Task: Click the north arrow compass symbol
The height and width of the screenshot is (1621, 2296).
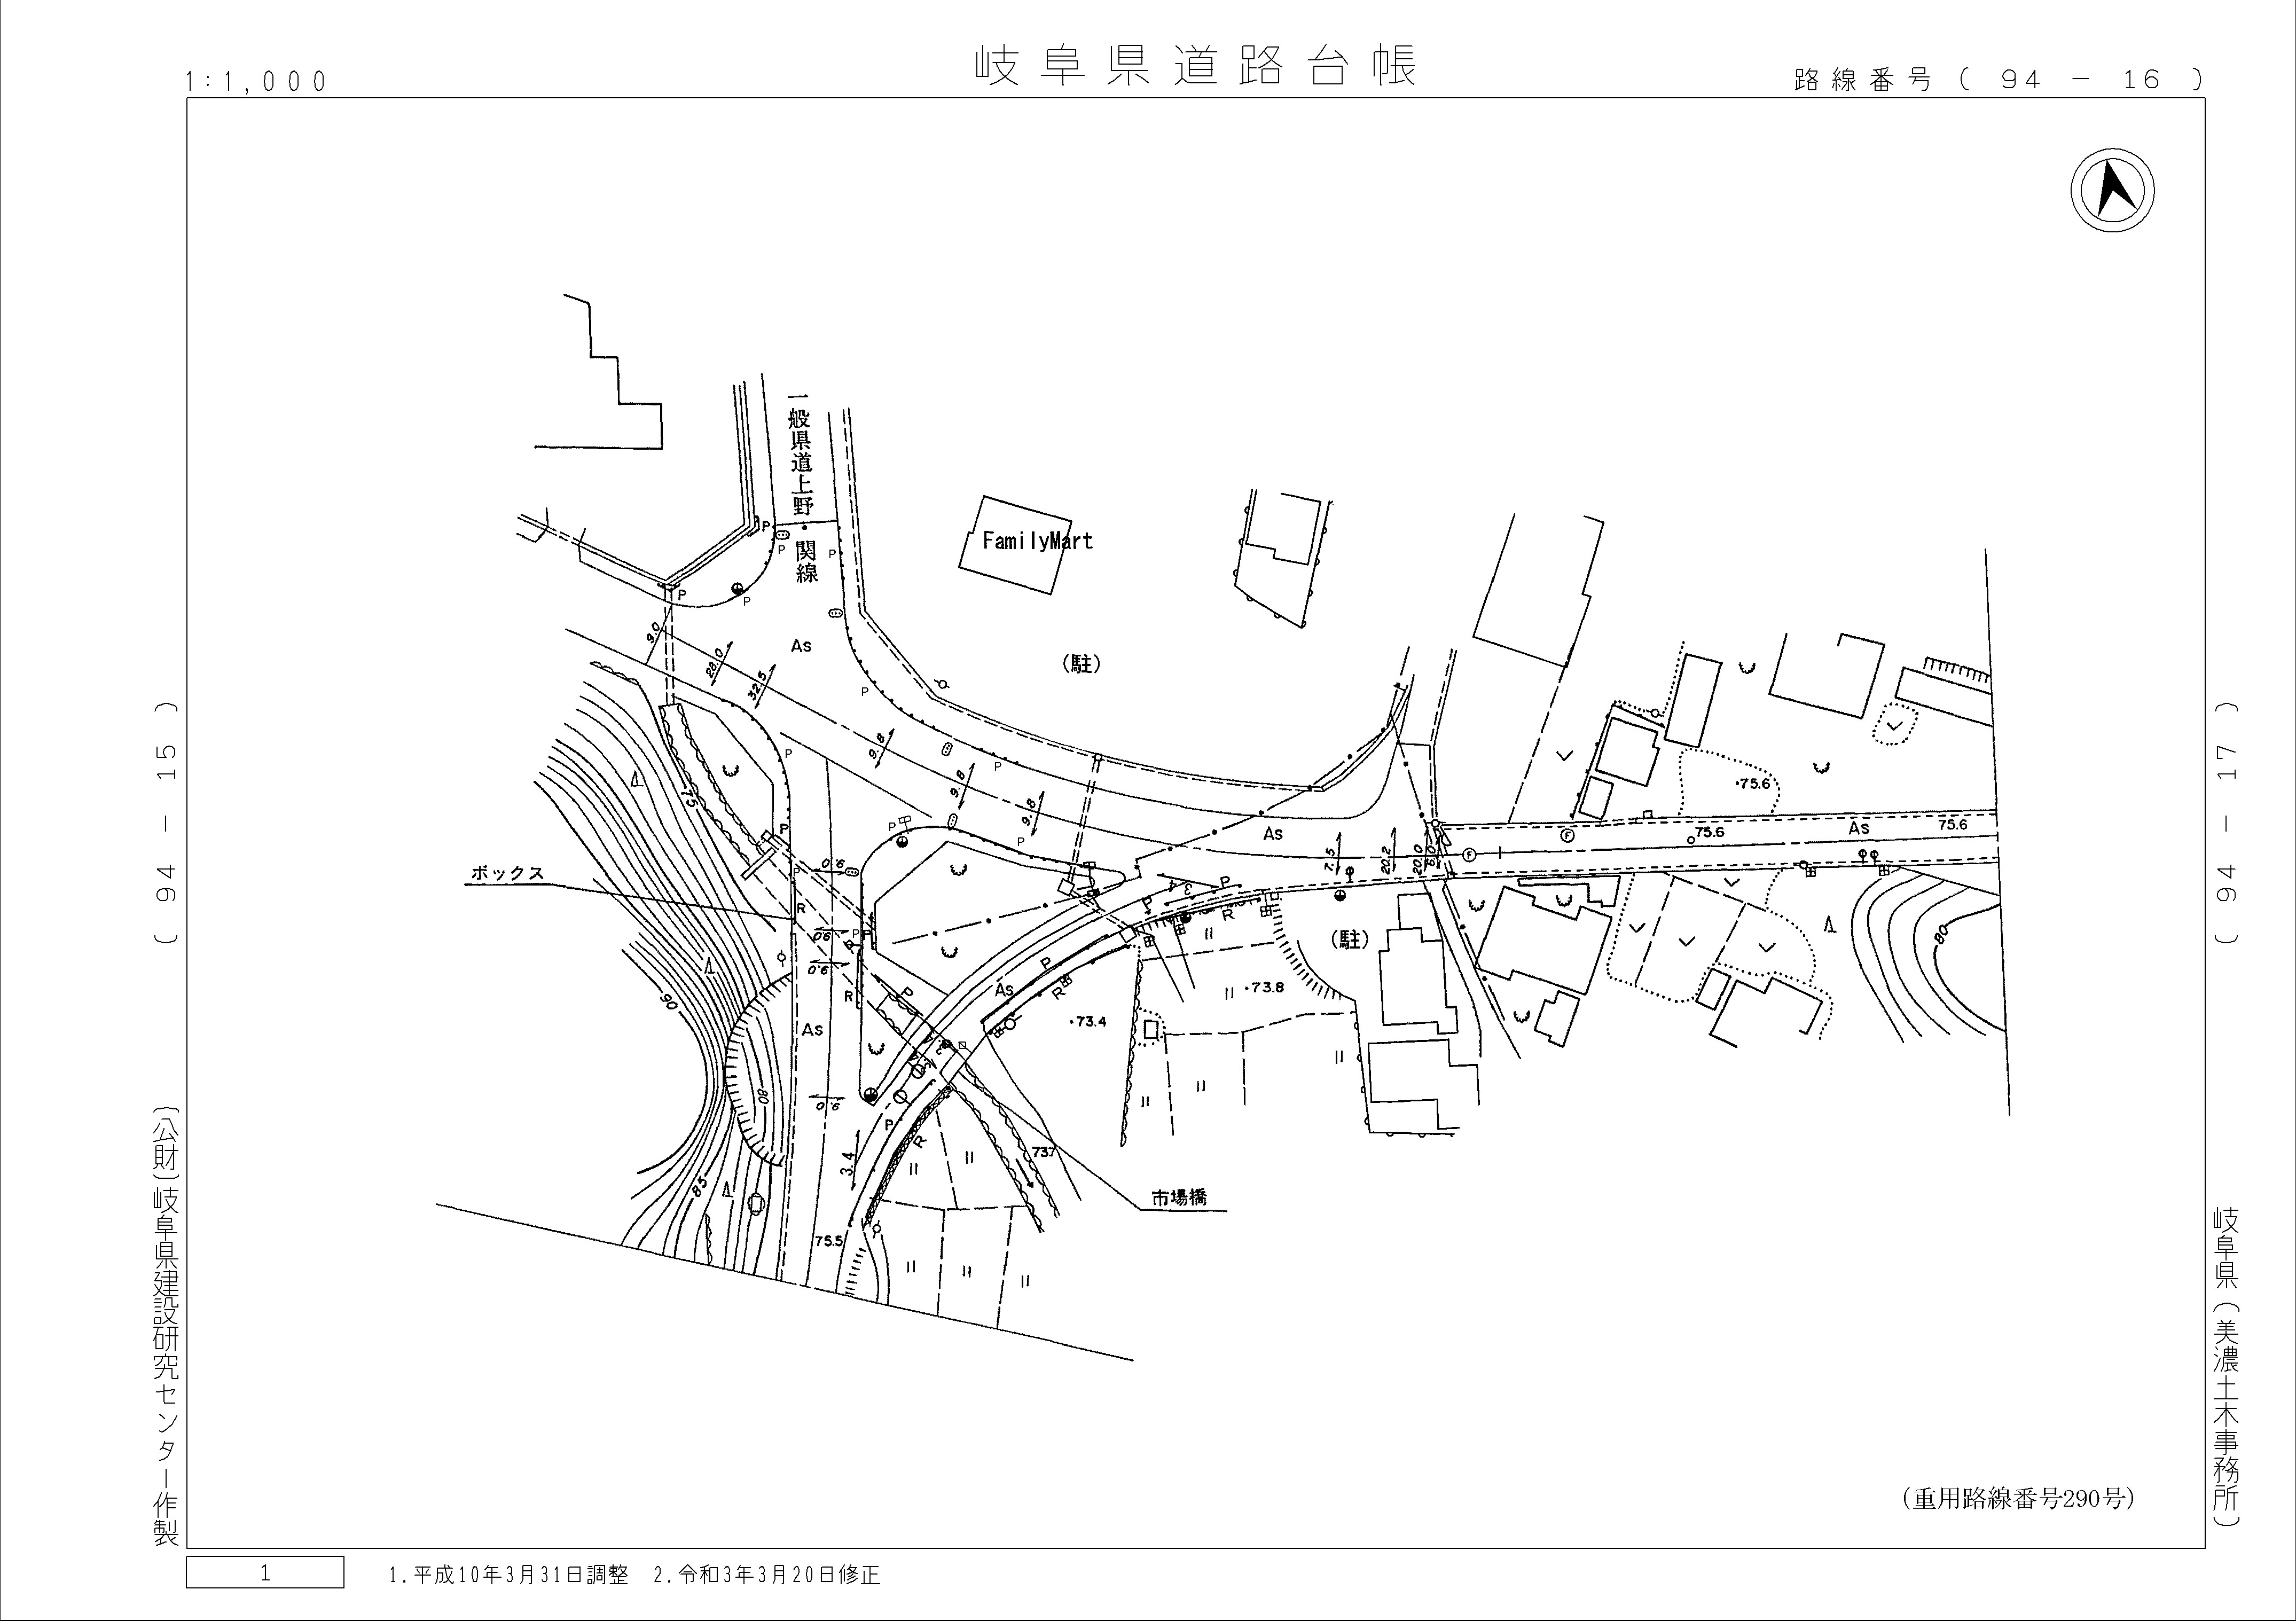Action: [2112, 190]
